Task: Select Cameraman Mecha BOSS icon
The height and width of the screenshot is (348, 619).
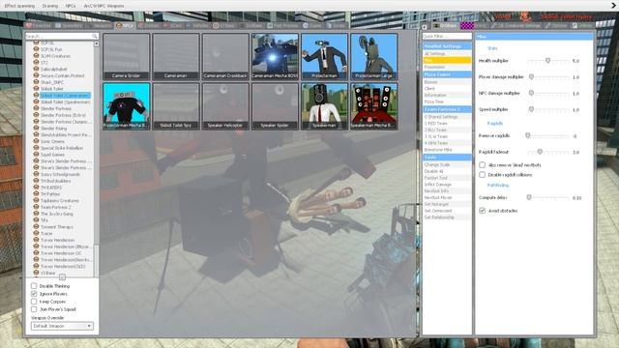Action: point(275,56)
